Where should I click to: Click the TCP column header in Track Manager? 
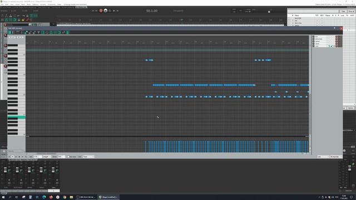pyautogui.click(x=317, y=16)
